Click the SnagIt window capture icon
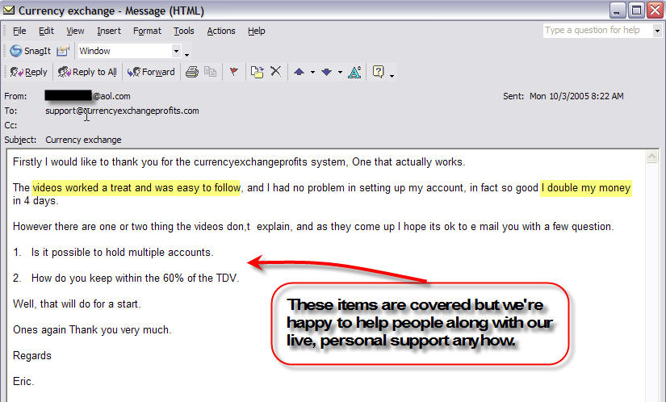The width and height of the screenshot is (666, 402). (x=63, y=51)
